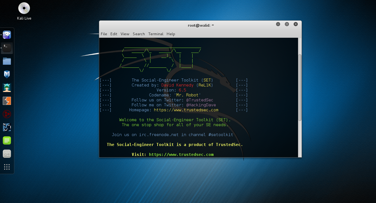
Task: Launch Maltego red circle dock icon
Action: (7, 114)
